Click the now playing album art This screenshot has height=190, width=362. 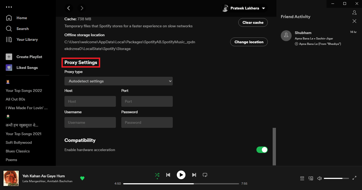[x=11, y=178]
